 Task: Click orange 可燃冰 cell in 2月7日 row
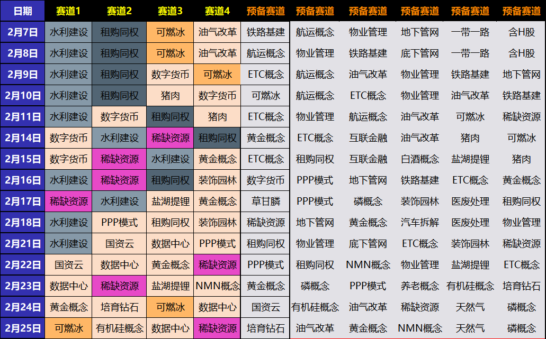pyautogui.click(x=170, y=32)
